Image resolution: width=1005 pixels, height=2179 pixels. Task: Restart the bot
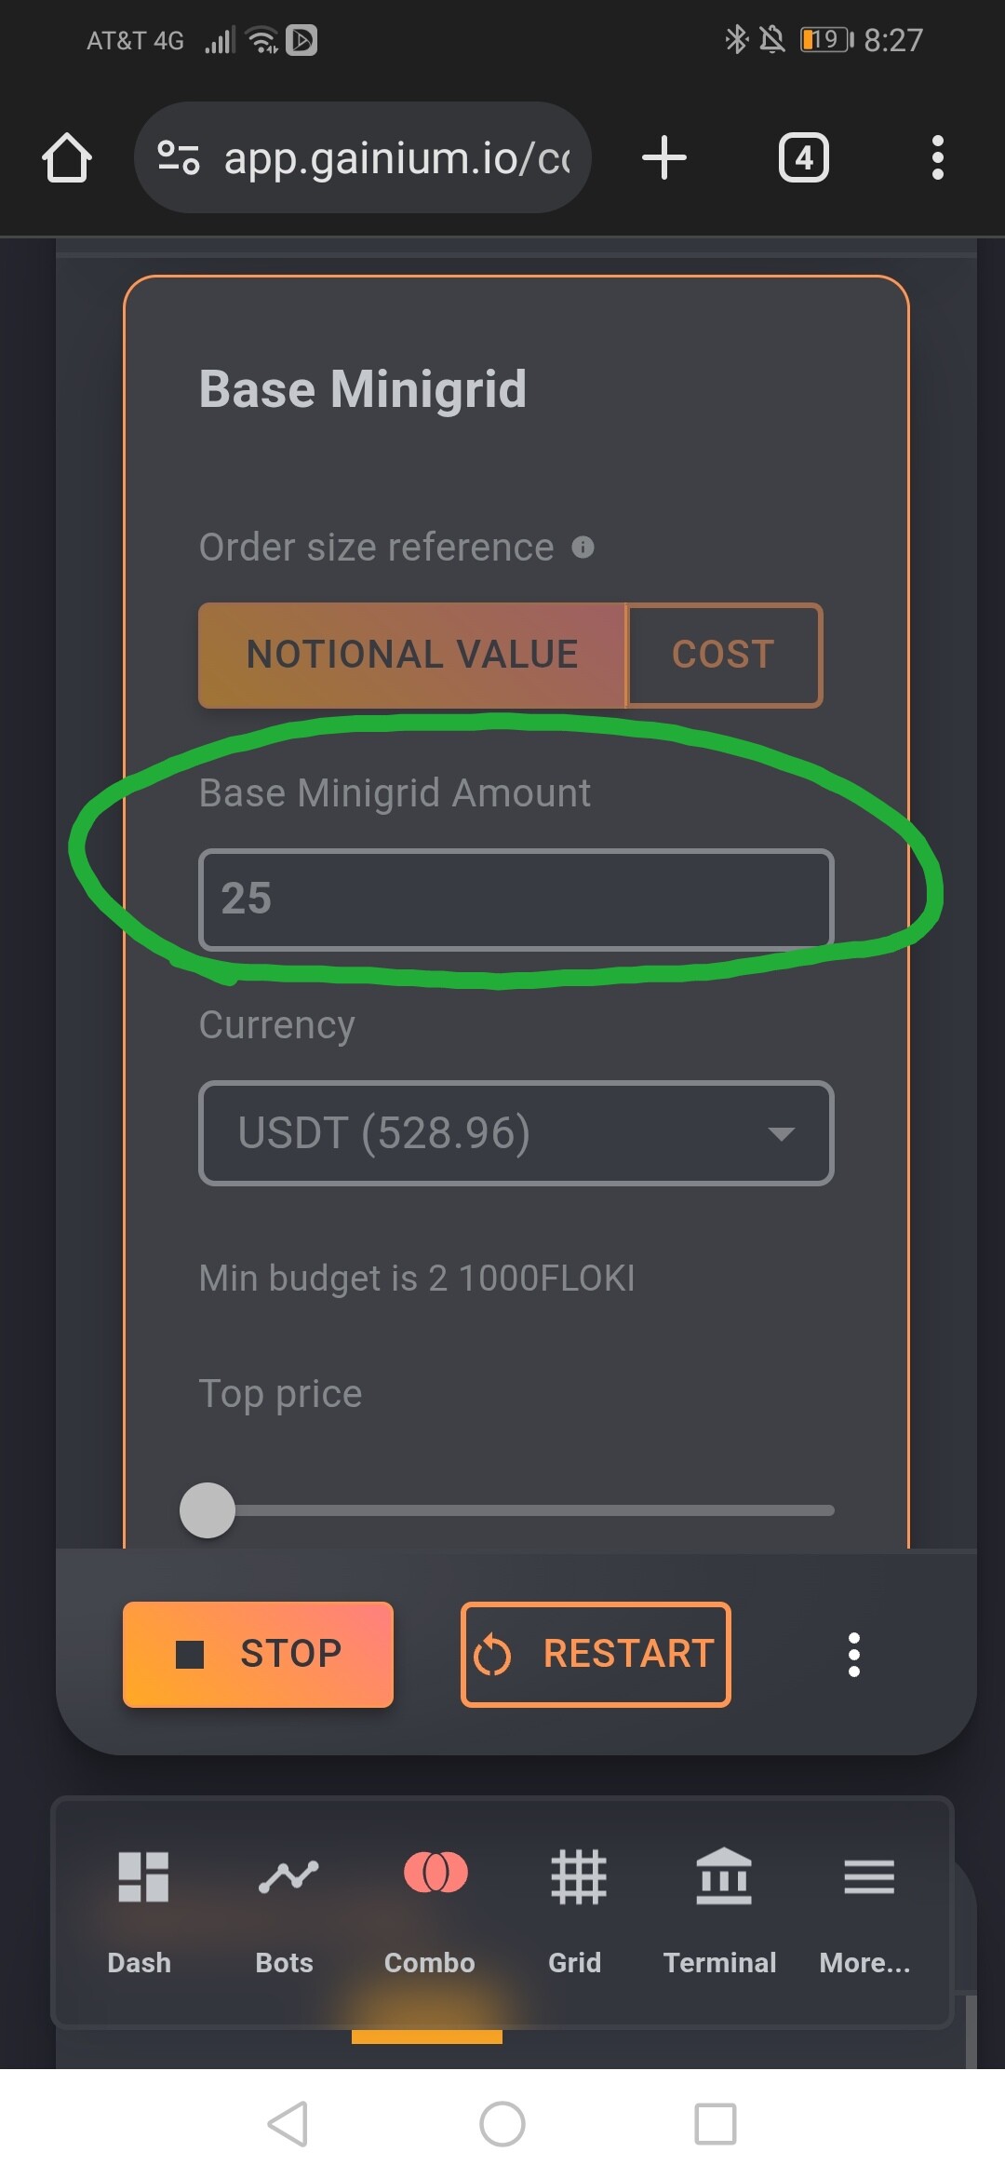pos(596,1655)
